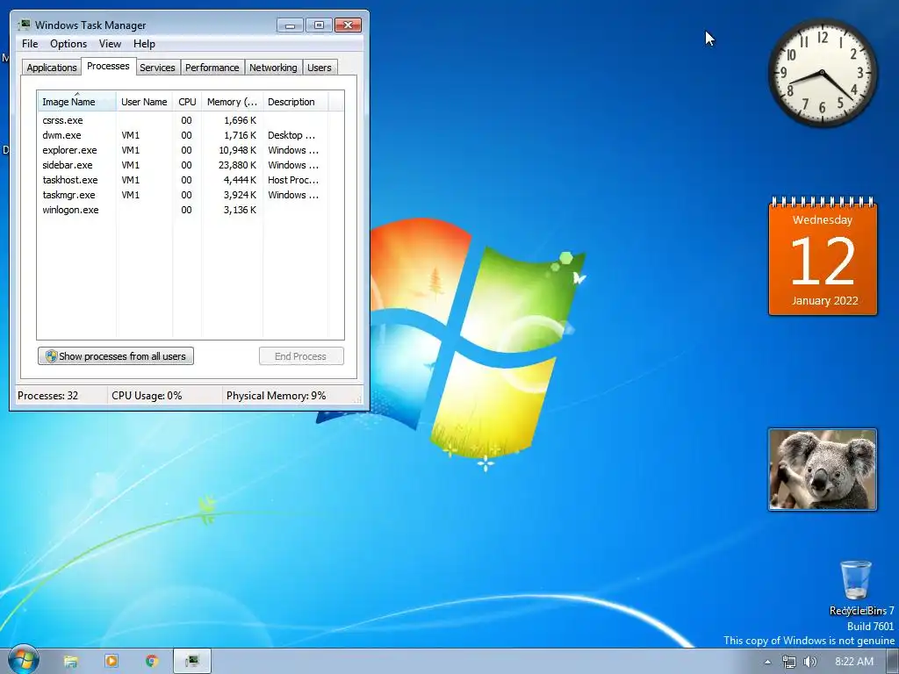Sort by the Image Name column header

coord(77,101)
